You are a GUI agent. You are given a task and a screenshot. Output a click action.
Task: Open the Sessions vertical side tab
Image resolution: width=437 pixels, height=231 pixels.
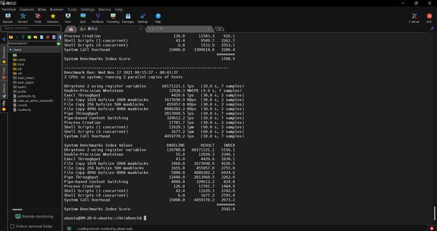click(4, 55)
